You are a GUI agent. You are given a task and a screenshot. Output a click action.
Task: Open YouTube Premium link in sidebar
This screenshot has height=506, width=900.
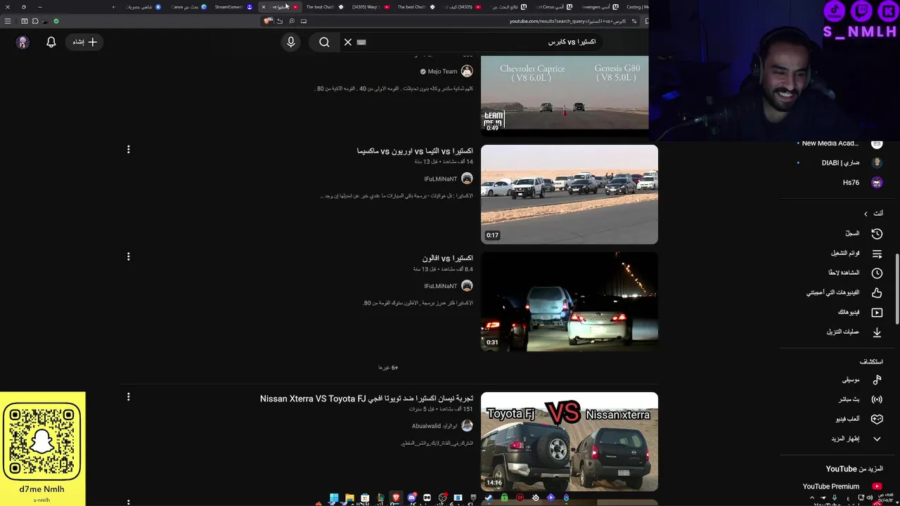(x=842, y=486)
